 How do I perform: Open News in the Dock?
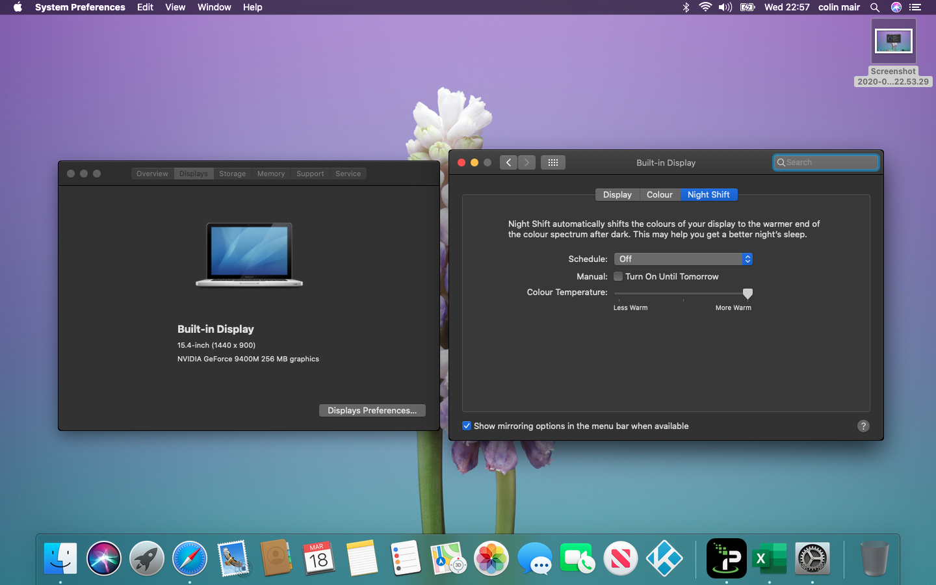(621, 558)
